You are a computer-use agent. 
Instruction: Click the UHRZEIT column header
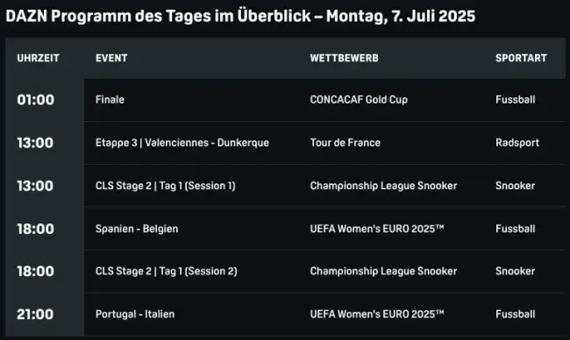(39, 58)
